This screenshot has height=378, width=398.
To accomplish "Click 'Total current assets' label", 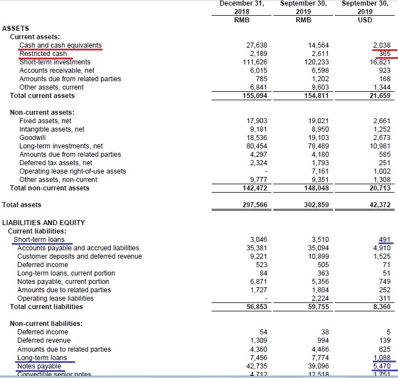I will click(43, 96).
